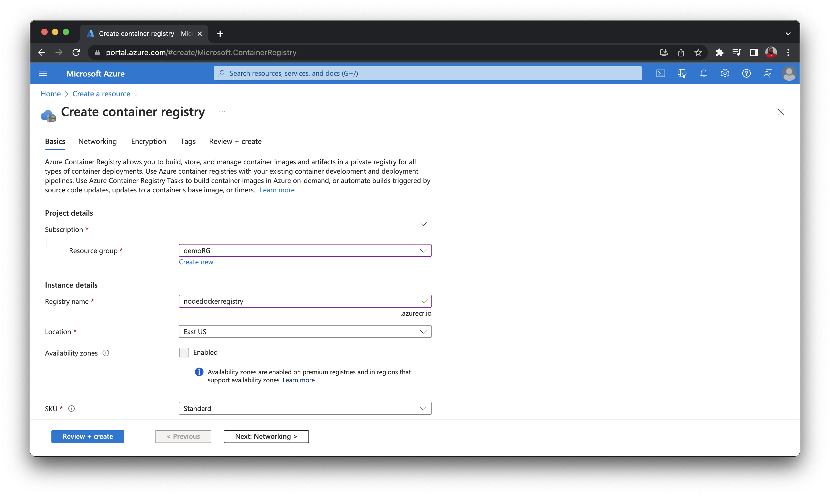Open Create new under Resource group

pyautogui.click(x=196, y=262)
